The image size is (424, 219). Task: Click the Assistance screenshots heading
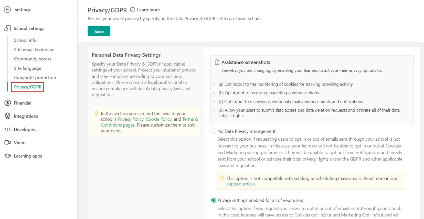(246, 62)
